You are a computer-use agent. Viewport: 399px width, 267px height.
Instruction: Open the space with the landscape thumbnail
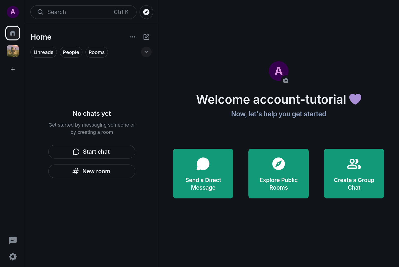click(x=13, y=51)
